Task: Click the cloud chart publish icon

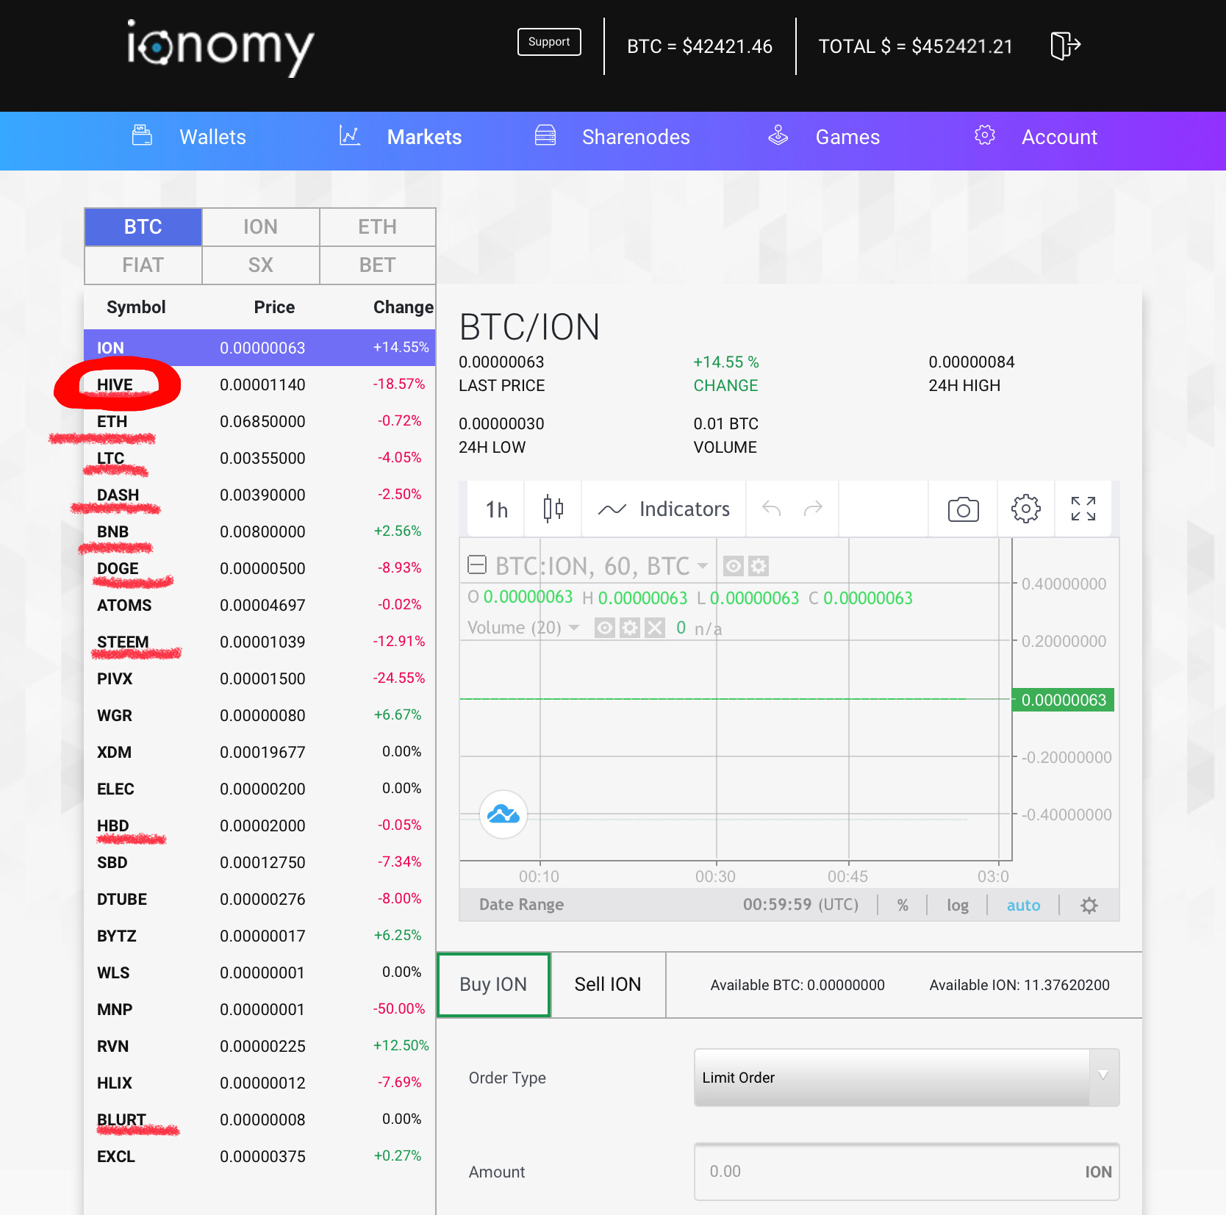Action: (503, 814)
